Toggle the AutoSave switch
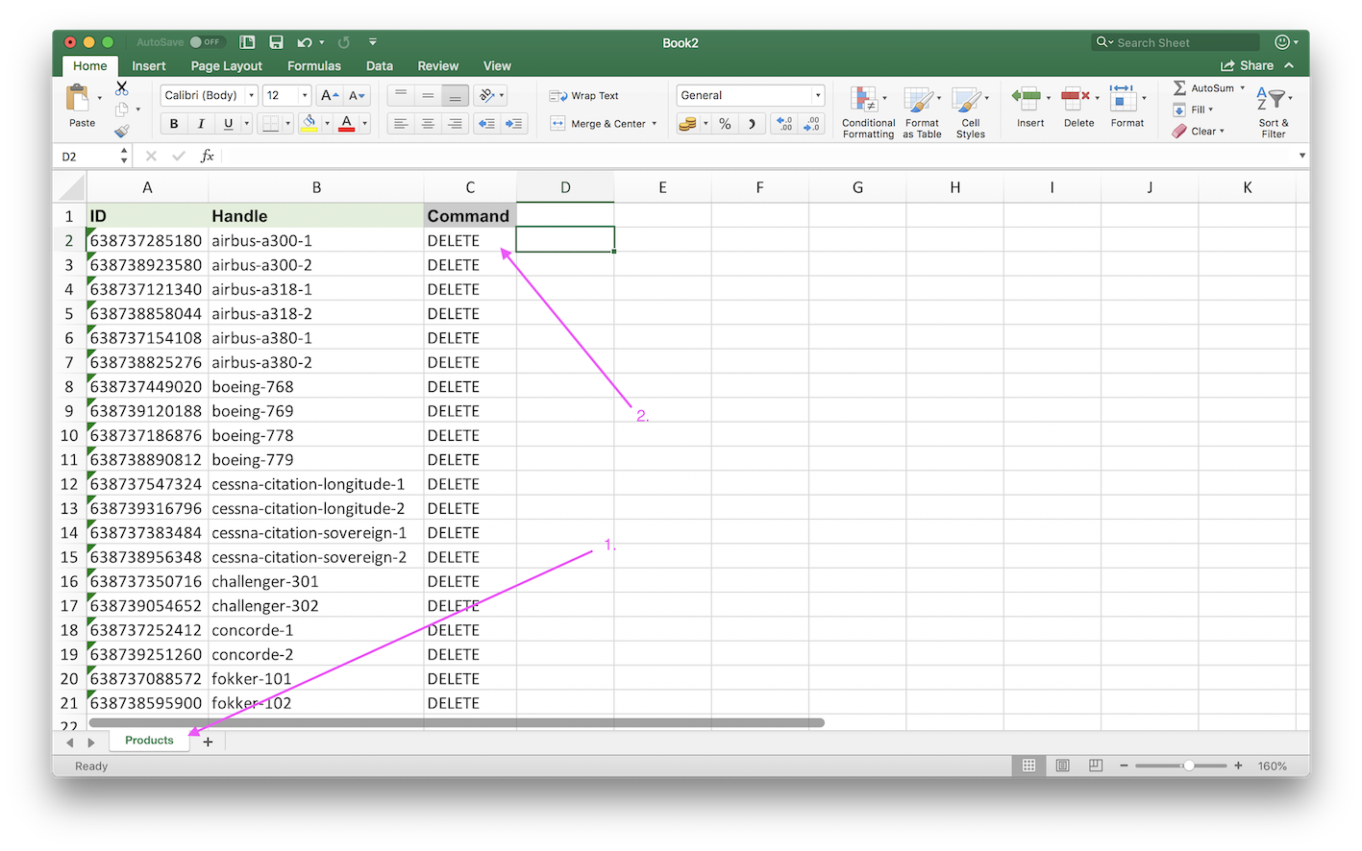Screen dimensions: 1362x851 205,42
